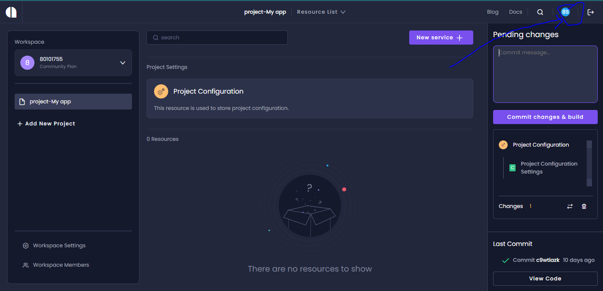Open the BS user avatar
Screen dimensions: 603x291
[x=565, y=12]
